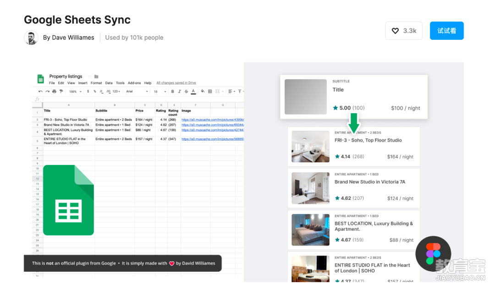Image resolution: width=495 pixels, height=291 pixels.
Task: Open the Arial font family dropdown
Action: [x=137, y=92]
